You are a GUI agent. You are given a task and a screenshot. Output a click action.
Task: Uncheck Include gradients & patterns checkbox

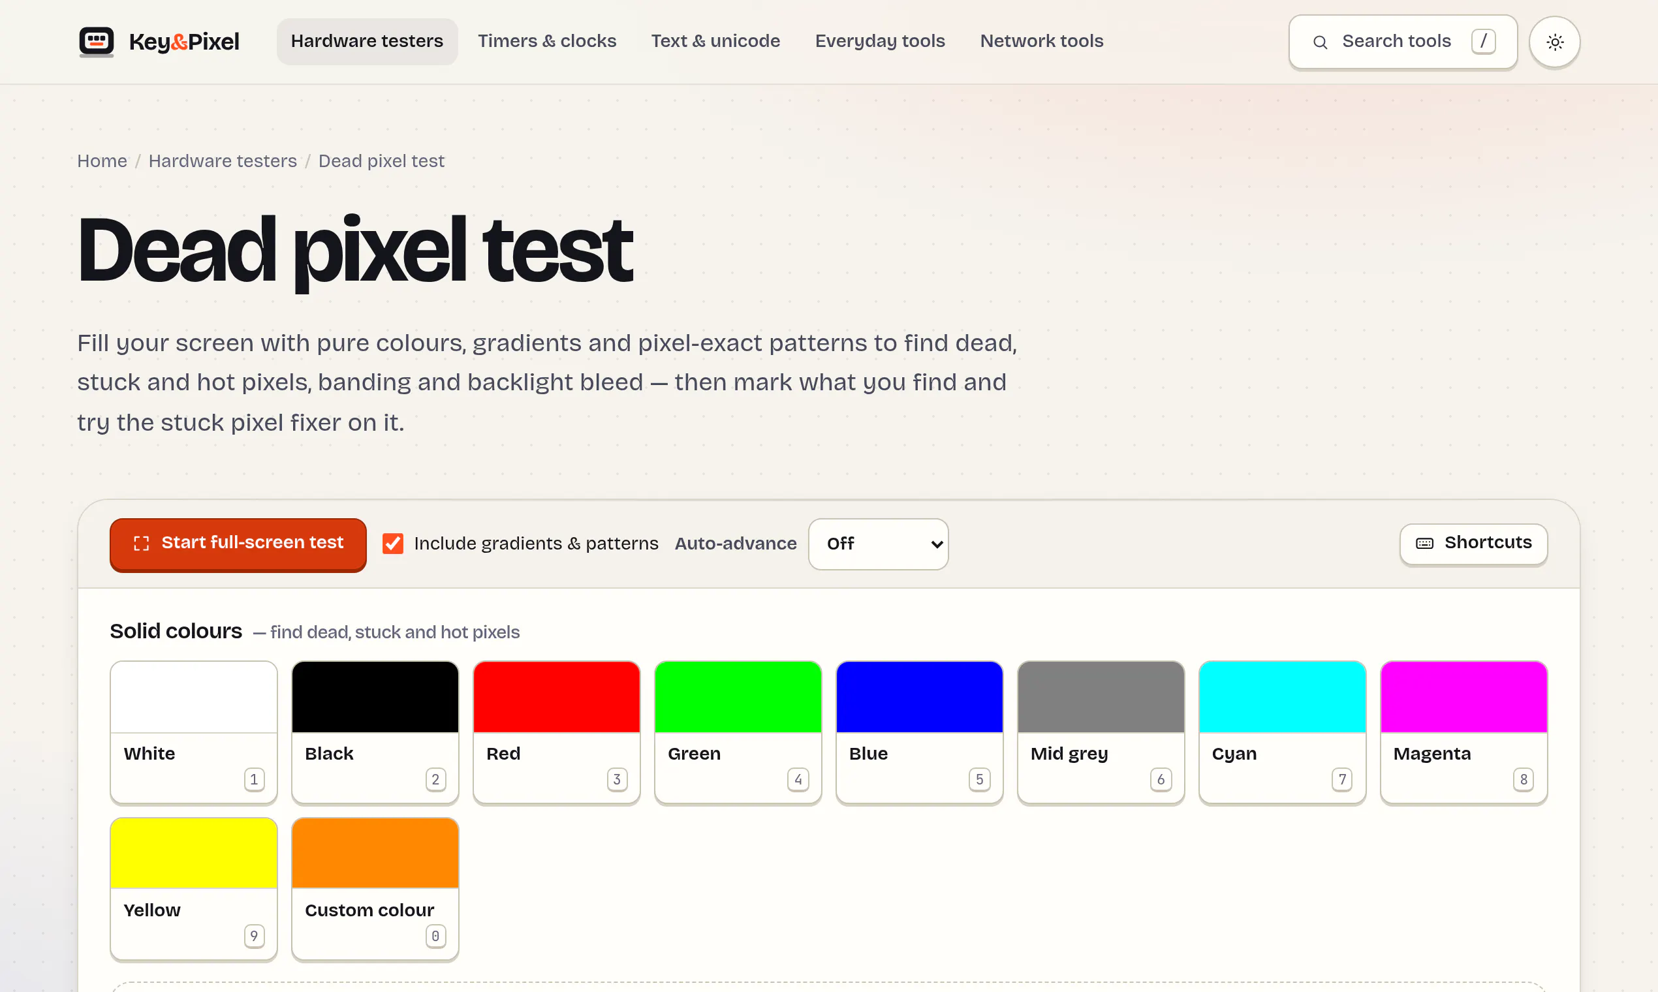pyautogui.click(x=392, y=544)
